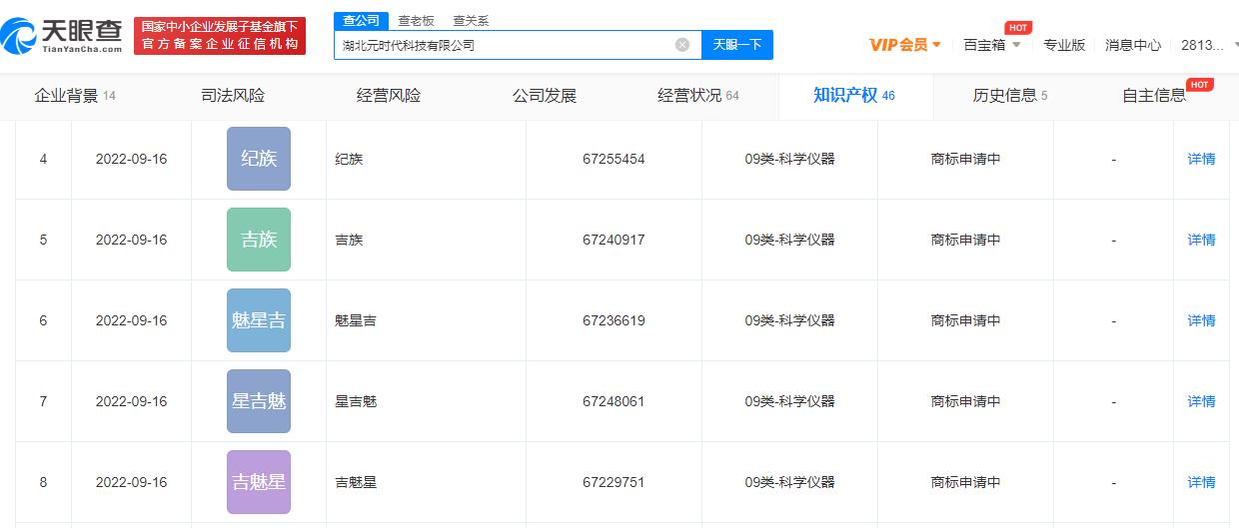Click the red 官方备案企业征信机构 banner
This screenshot has height=528, width=1239.
point(220,36)
